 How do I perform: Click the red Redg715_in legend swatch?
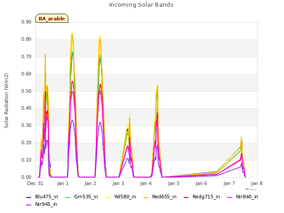pyautogui.click(x=186, y=197)
